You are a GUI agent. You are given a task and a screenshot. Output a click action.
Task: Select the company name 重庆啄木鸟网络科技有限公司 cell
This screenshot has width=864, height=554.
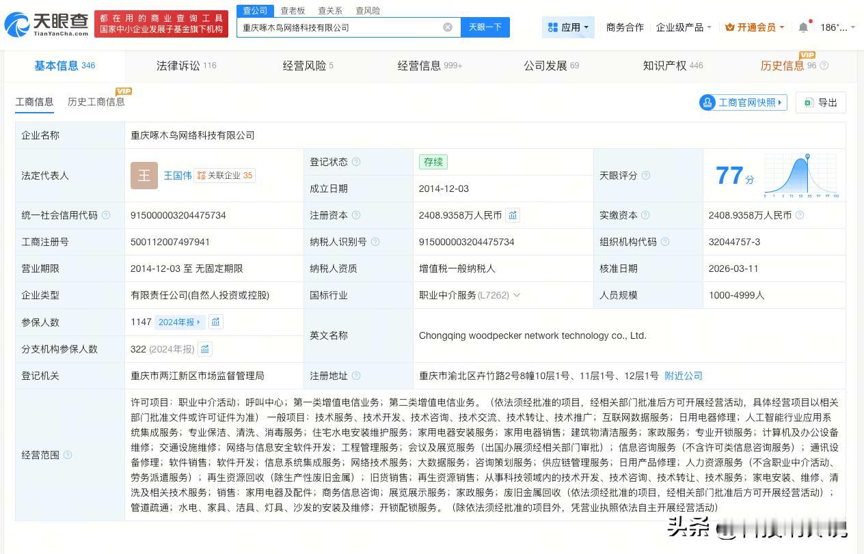click(193, 135)
